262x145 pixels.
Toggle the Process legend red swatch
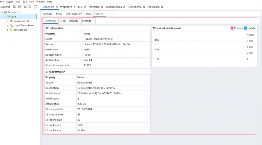232,28
